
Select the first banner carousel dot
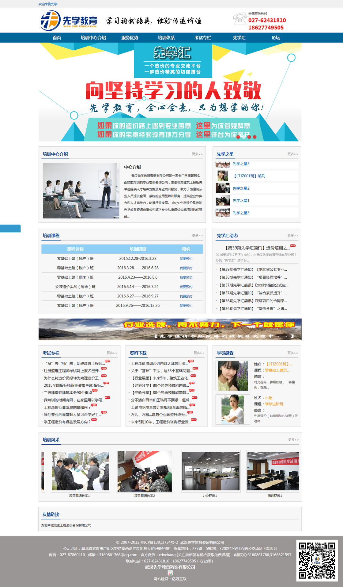tap(239, 137)
